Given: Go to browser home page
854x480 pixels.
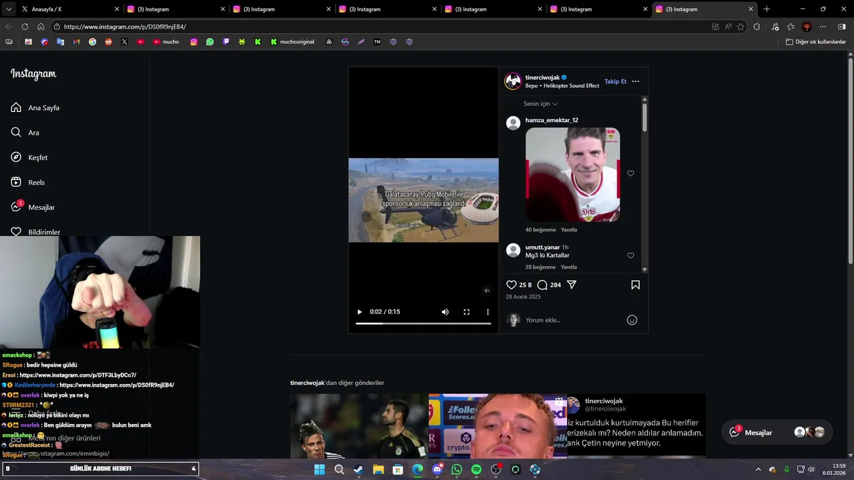Looking at the screenshot, I should (x=41, y=27).
